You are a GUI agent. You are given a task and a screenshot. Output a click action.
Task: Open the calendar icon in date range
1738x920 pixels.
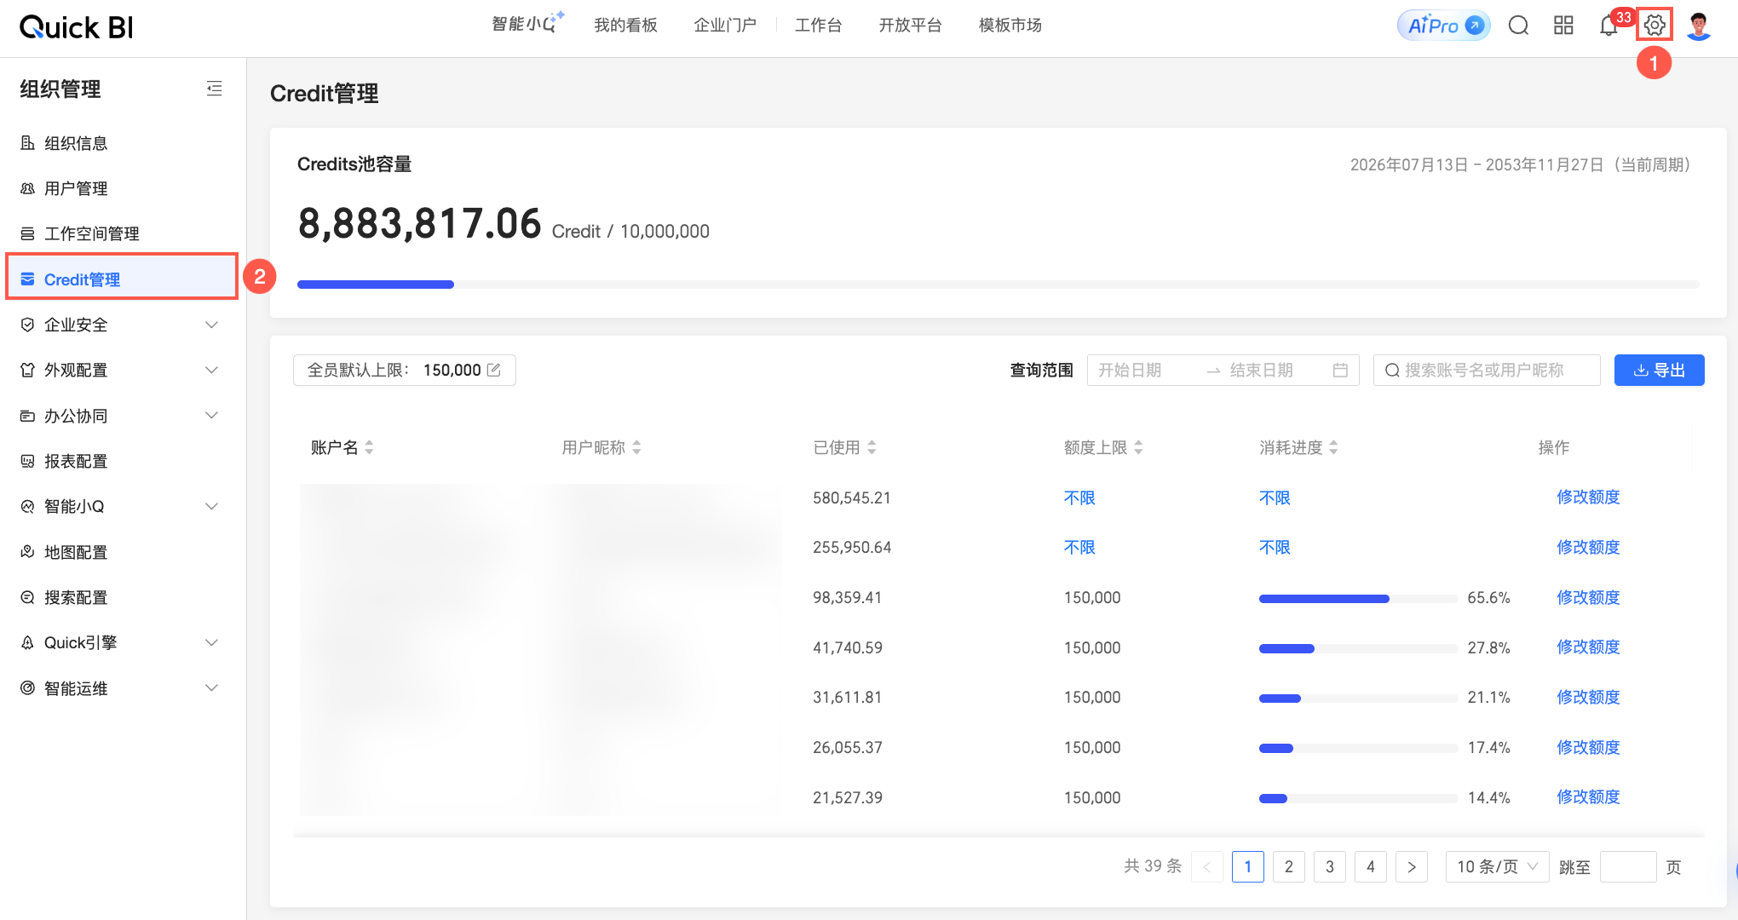pyautogui.click(x=1340, y=370)
